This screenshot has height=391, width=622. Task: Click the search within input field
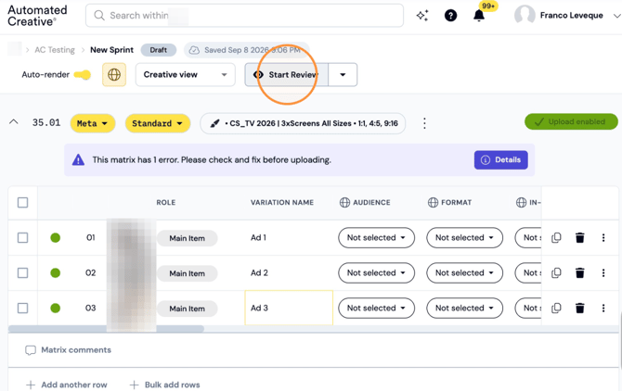click(244, 16)
